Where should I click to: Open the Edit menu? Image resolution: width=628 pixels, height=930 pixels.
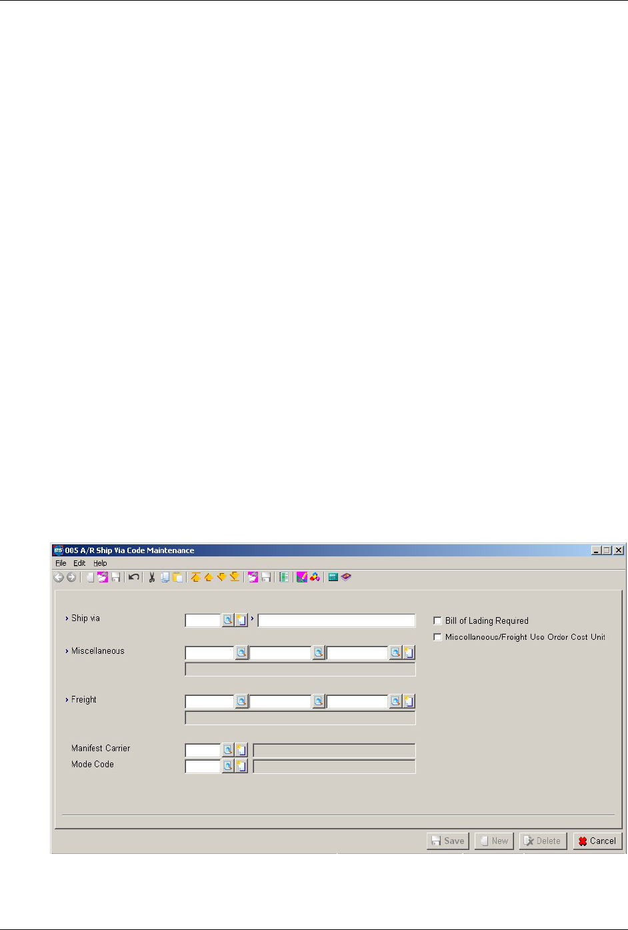coord(79,563)
